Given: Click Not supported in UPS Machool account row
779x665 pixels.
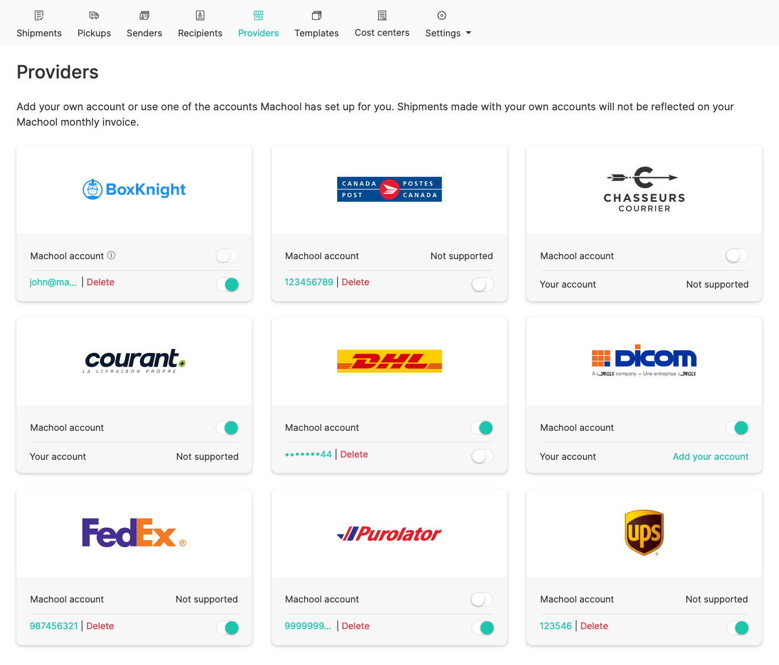Looking at the screenshot, I should (717, 599).
